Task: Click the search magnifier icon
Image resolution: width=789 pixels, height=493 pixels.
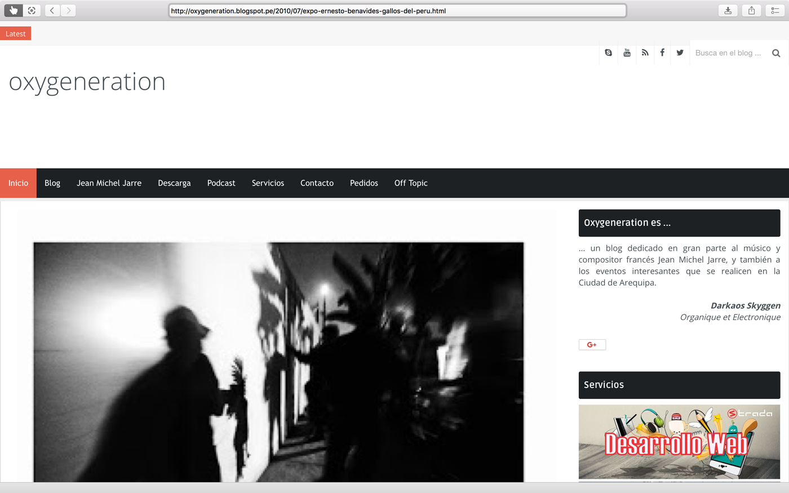Action: click(x=776, y=54)
